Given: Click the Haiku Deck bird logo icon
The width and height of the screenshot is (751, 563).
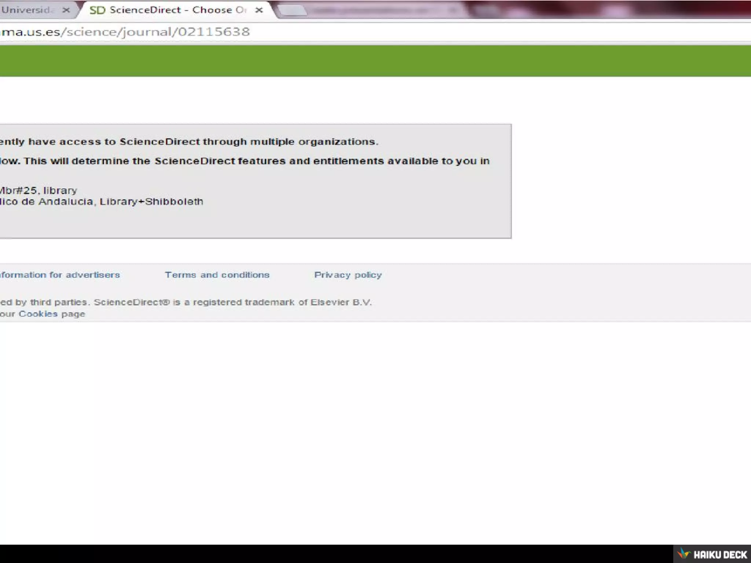Looking at the screenshot, I should (x=684, y=553).
